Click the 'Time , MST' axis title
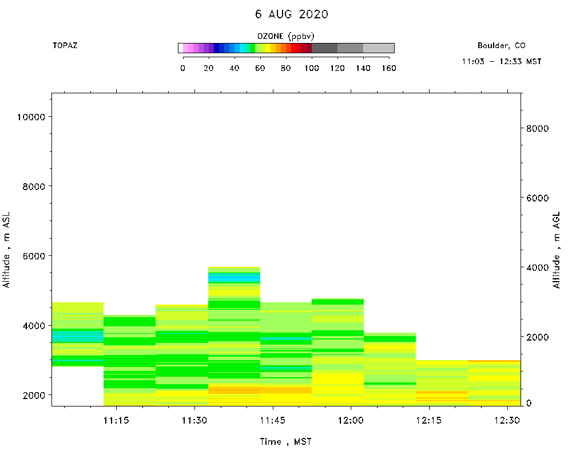The height and width of the screenshot is (458, 572). click(x=285, y=442)
